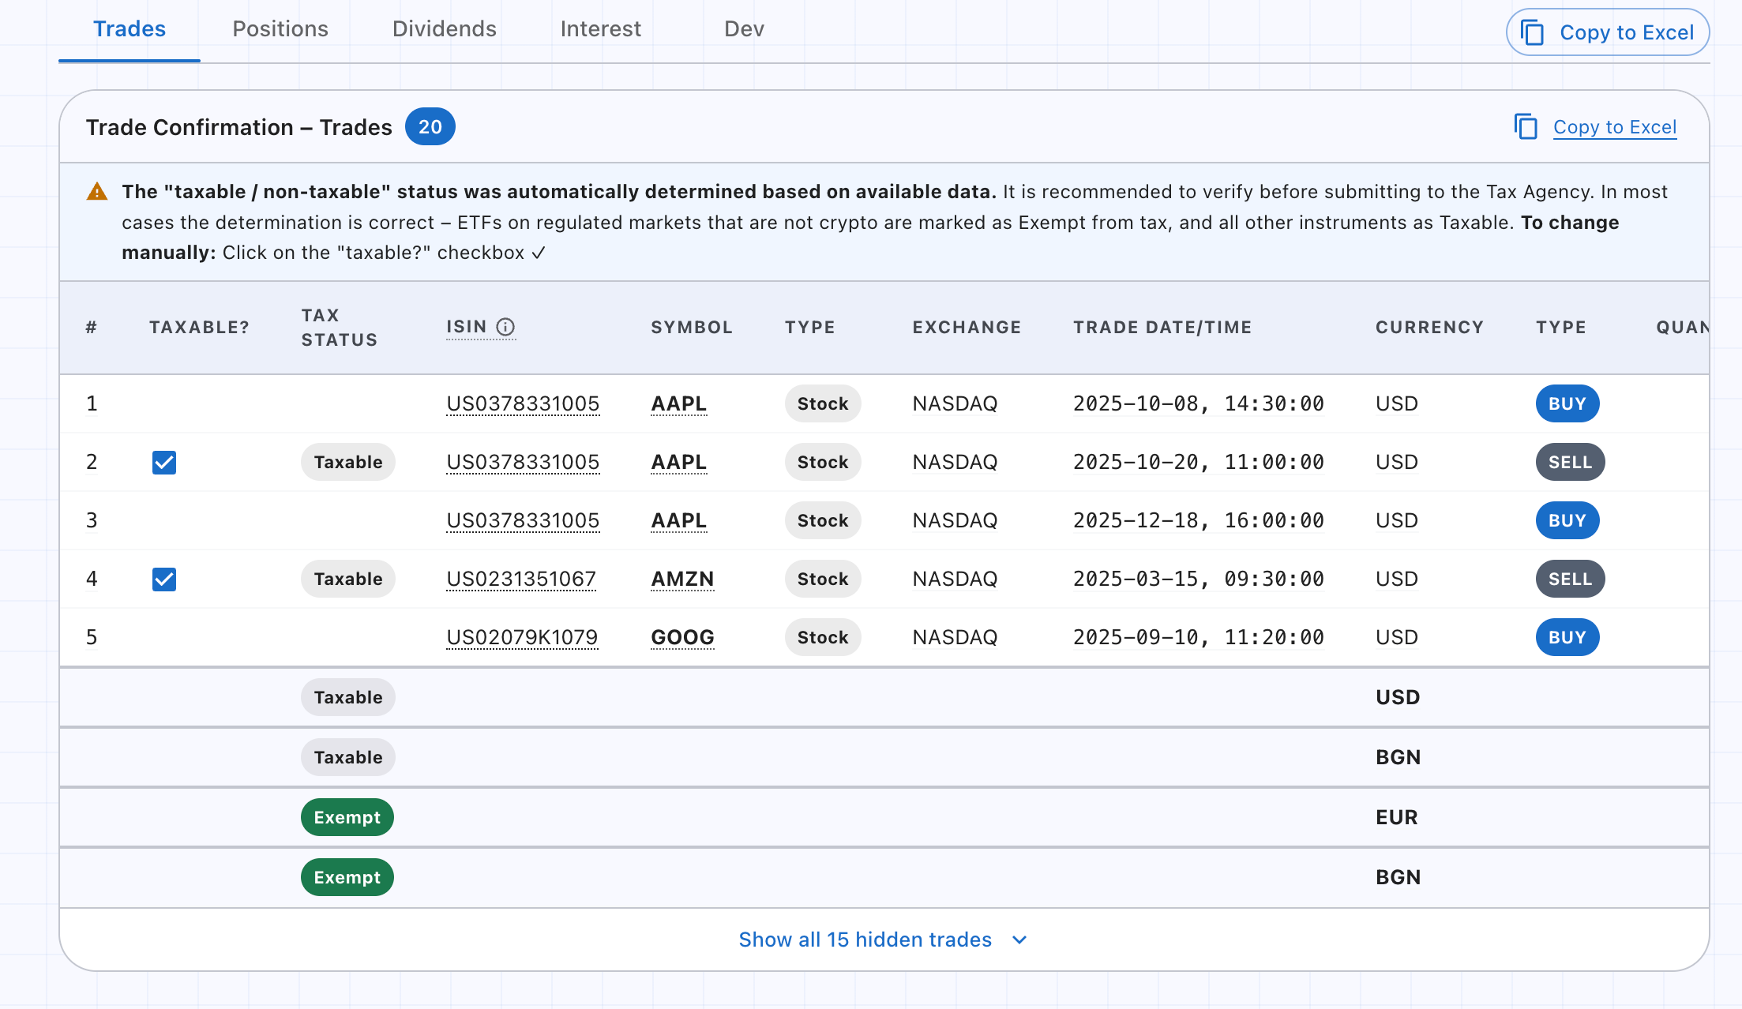Open ISIN US0378331005 in row 3
Viewport: 1742px width, 1009px height.
[523, 520]
